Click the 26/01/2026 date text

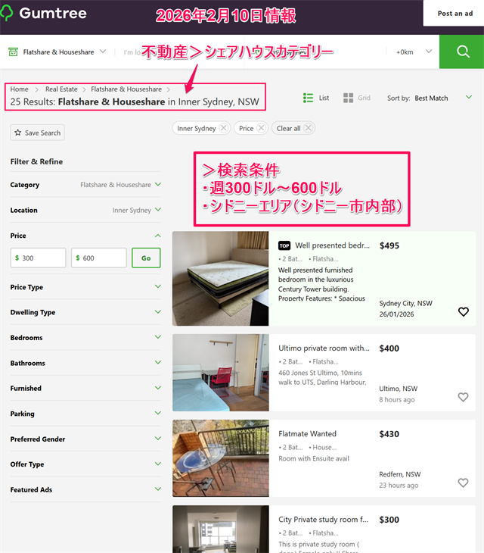[x=396, y=314]
